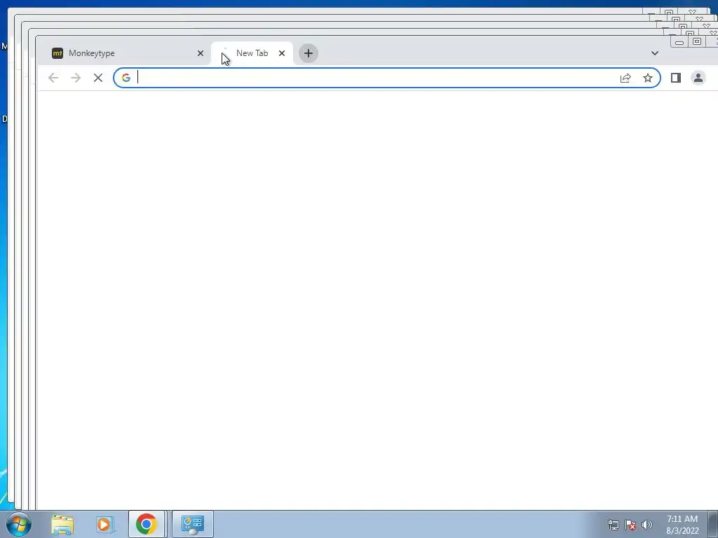Open the volume speaker icon
718x538 pixels.
tap(646, 525)
